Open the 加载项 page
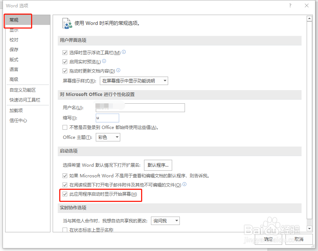Image resolution: width=318 pixels, height=251 pixels. click(x=16, y=110)
